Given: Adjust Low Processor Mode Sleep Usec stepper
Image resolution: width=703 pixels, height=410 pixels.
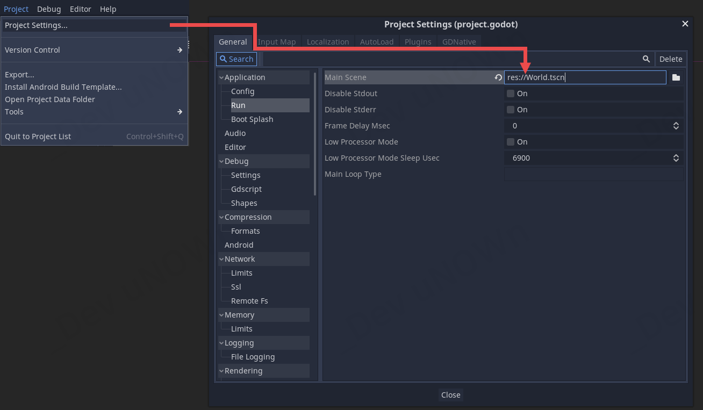Looking at the screenshot, I should click(676, 158).
